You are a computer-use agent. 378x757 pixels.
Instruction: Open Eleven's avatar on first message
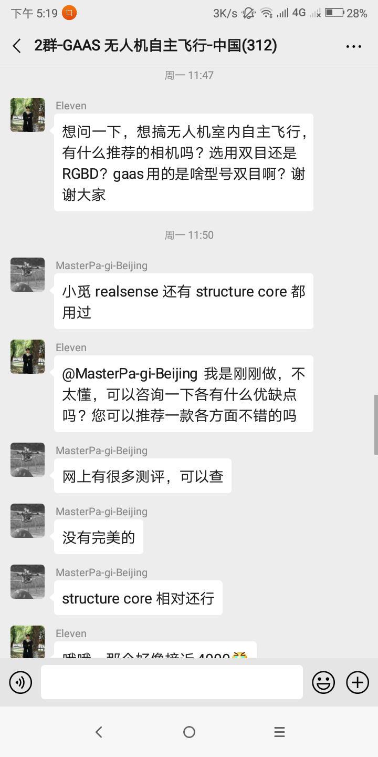28,115
